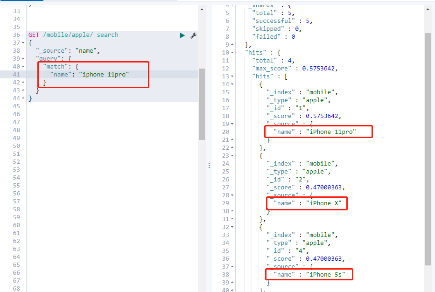Click the response pane scroll up arrow
The width and height of the screenshot is (435, 292).
(428, 9)
